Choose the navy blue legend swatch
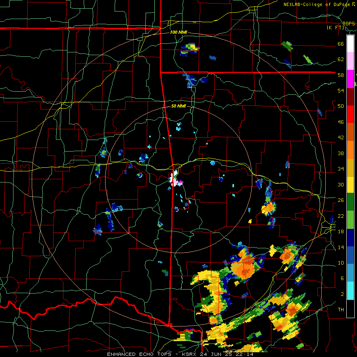 [x=350, y=238]
